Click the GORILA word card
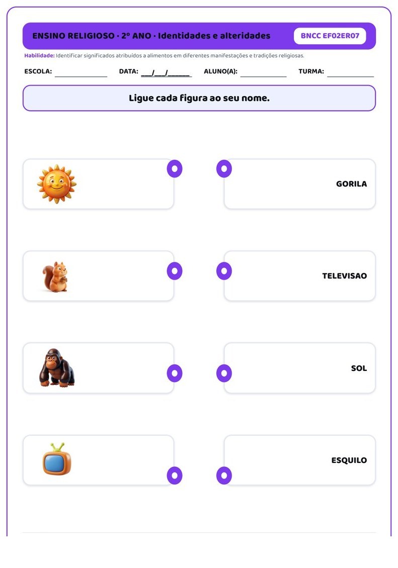This screenshot has width=398, height=568. (x=300, y=184)
